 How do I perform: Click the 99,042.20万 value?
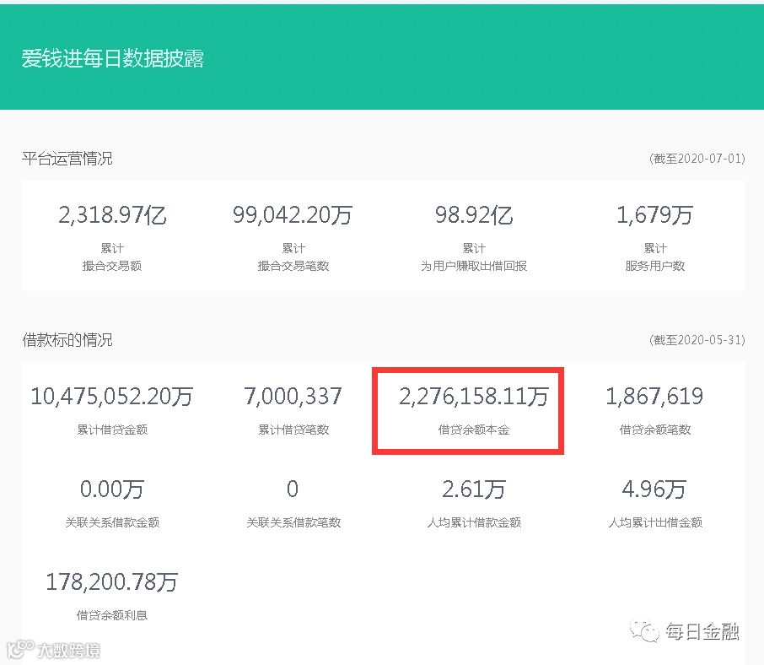(x=293, y=215)
